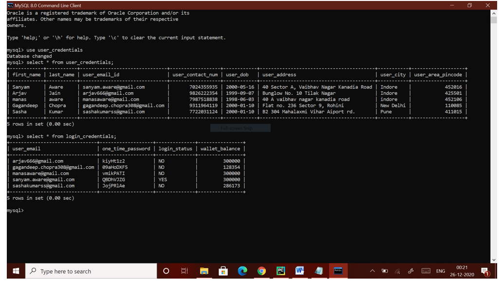Click the use user_credentials command line

pos(55,50)
